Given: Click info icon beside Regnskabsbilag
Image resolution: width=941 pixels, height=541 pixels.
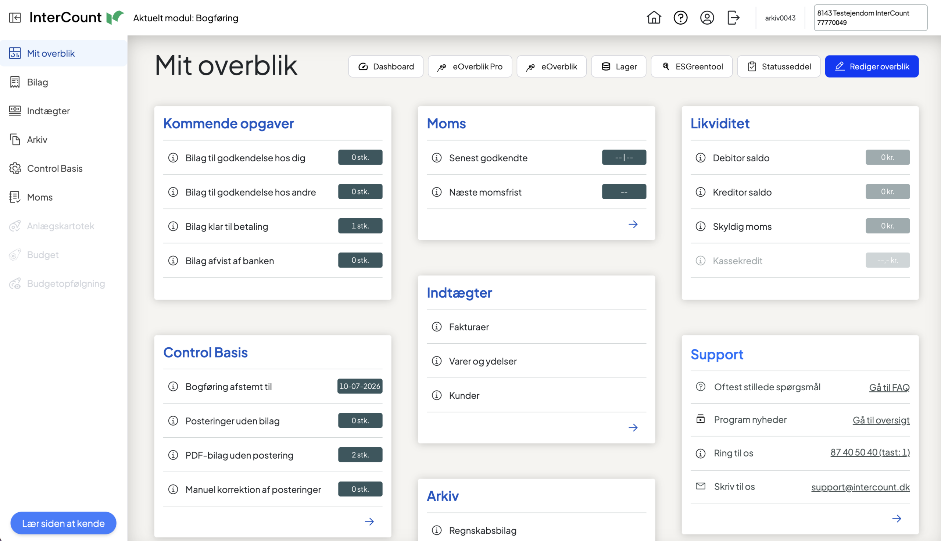Looking at the screenshot, I should [x=437, y=530].
